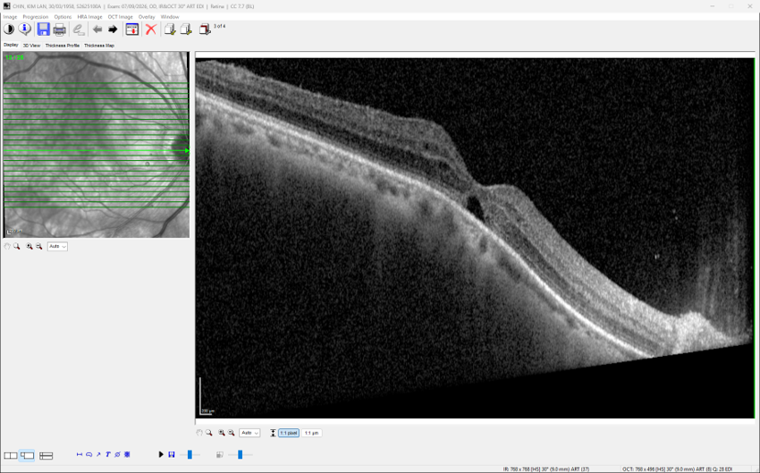This screenshot has height=473, width=760.
Task: Switch to stacked rows layout
Action: (46, 455)
